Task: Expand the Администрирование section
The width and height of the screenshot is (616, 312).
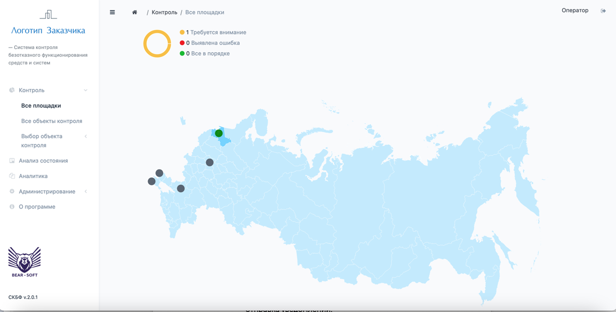Action: pos(85,192)
